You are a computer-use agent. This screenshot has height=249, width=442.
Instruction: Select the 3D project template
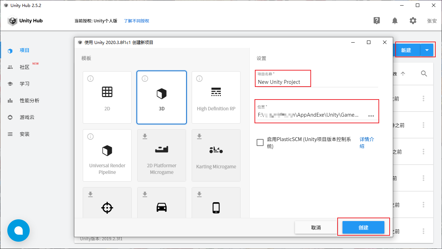[161, 97]
